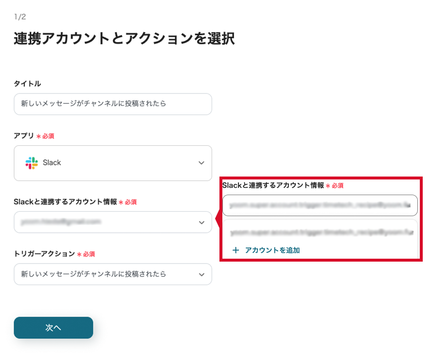Click left Slackと連携するアカウント情報 label
This screenshot has width=433, height=356.
click(x=65, y=201)
